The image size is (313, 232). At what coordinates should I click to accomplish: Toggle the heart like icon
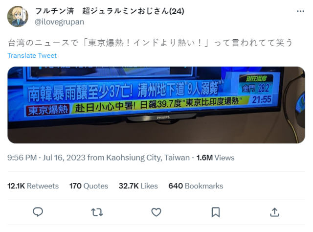(x=156, y=212)
